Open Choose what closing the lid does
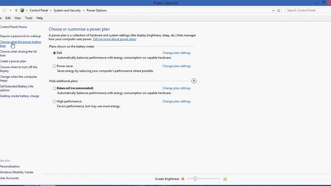Image resolution: width=331 pixels, height=186 pixels. click(18, 53)
